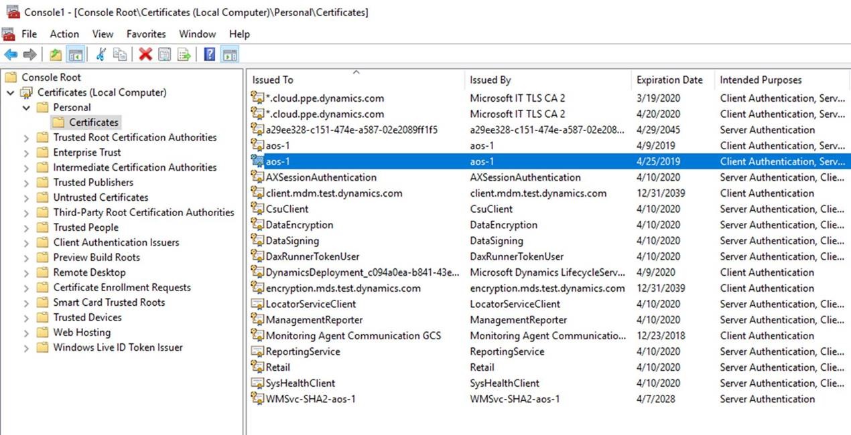Click the Export List toolbar icon
Viewport: 851px width, 435px height.
(x=184, y=55)
